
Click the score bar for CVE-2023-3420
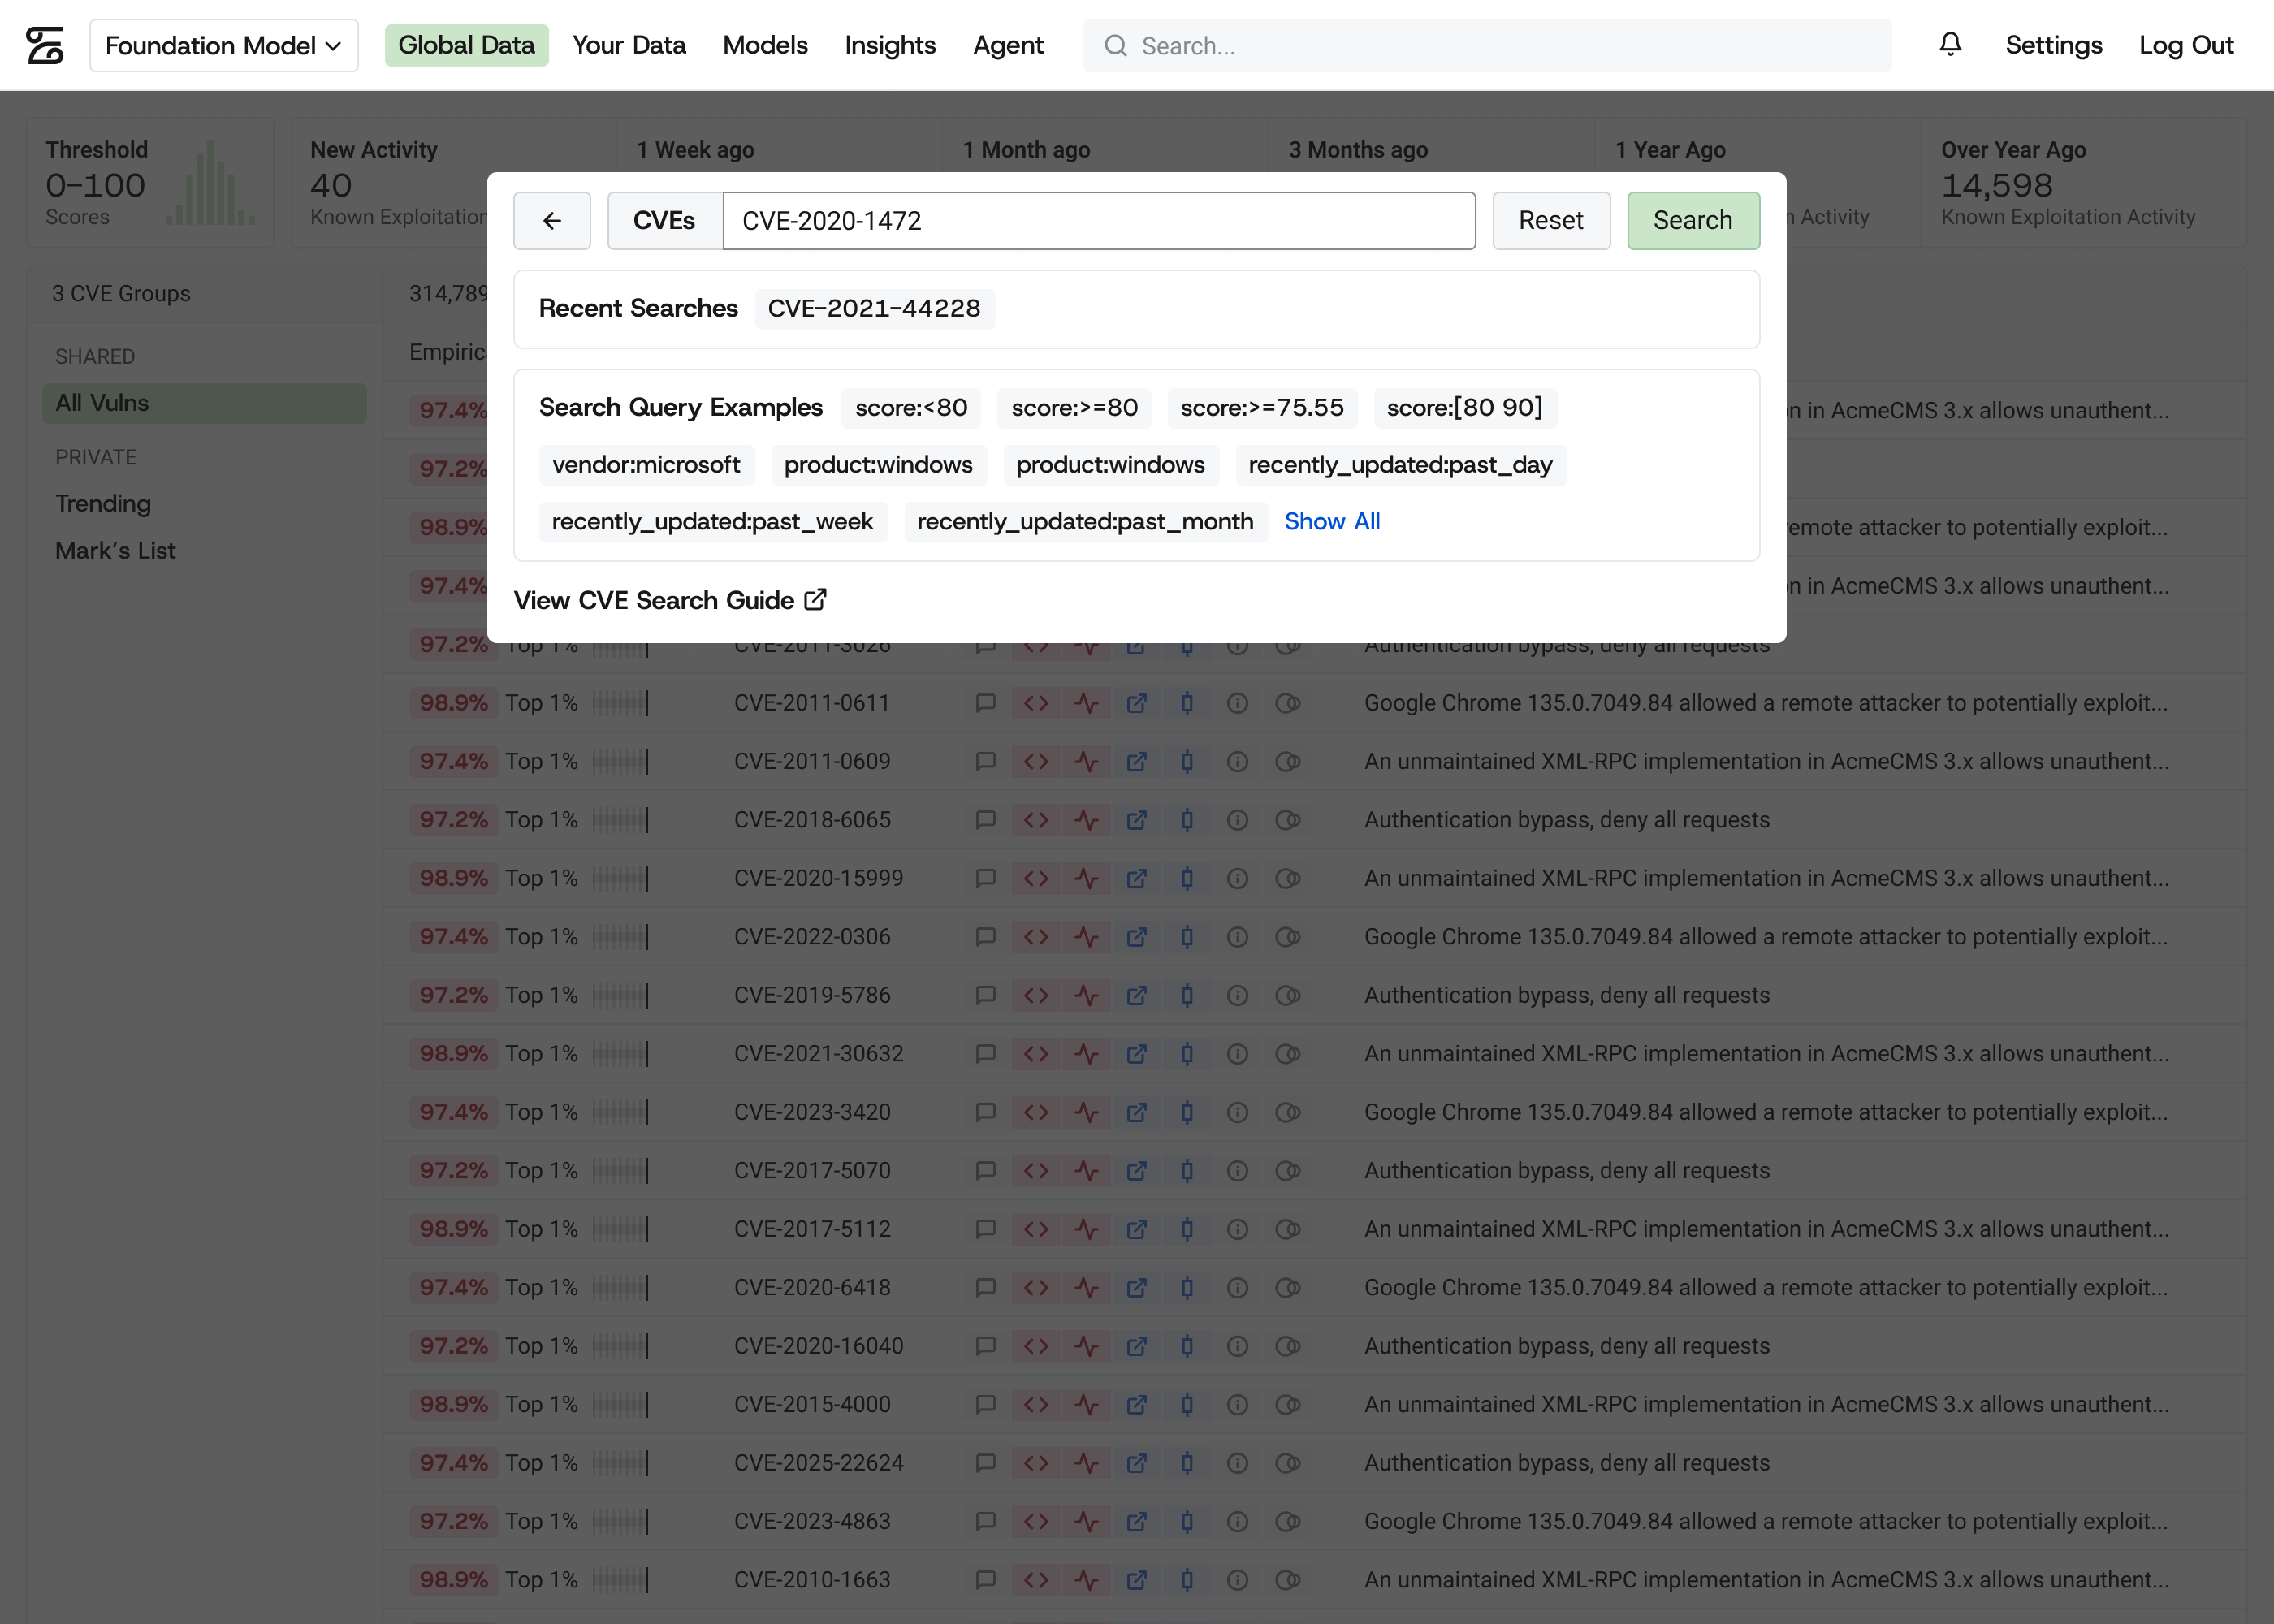(620, 1112)
